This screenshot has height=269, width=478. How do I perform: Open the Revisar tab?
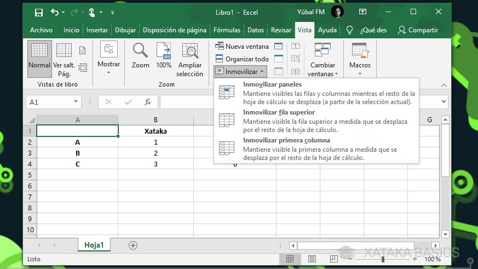point(281,30)
